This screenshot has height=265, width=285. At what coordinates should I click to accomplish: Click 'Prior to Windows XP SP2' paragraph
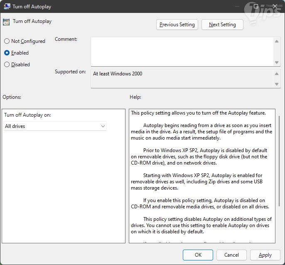[199, 157]
